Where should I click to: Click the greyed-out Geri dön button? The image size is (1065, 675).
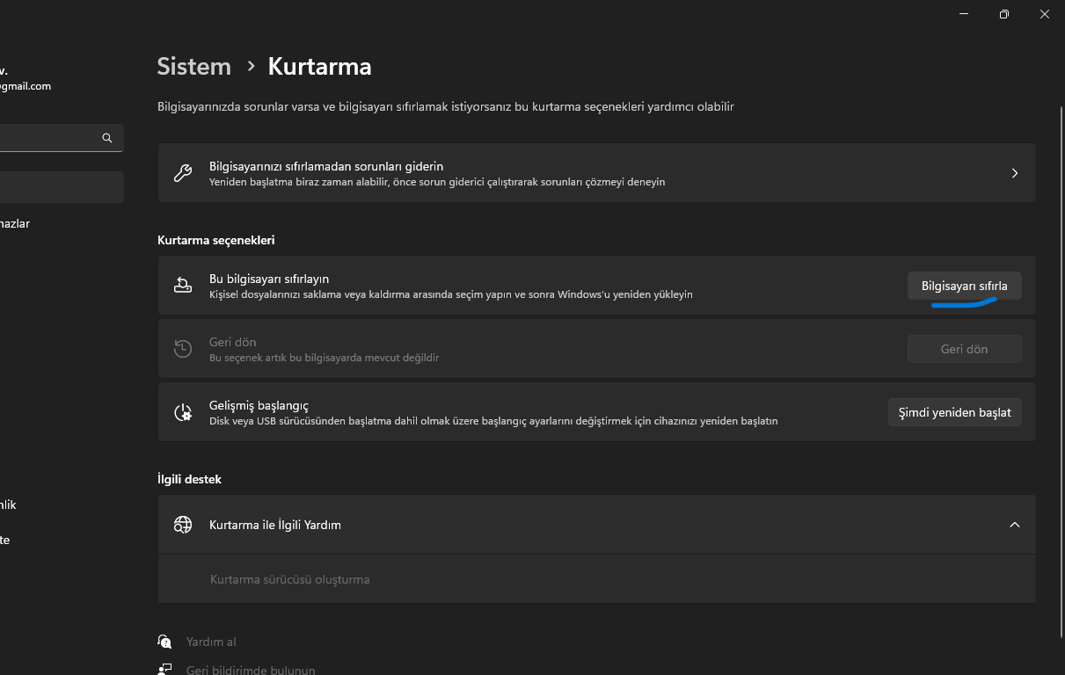point(964,349)
